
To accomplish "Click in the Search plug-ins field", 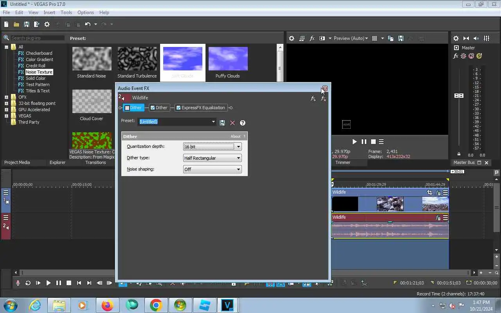I will pyautogui.click(x=38, y=38).
